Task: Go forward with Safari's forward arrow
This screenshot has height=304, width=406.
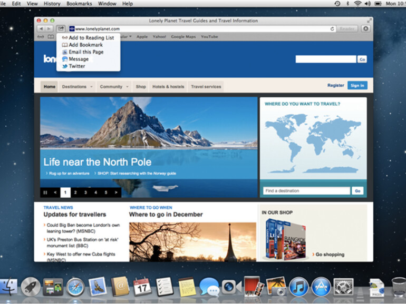Action: pyautogui.click(x=49, y=29)
